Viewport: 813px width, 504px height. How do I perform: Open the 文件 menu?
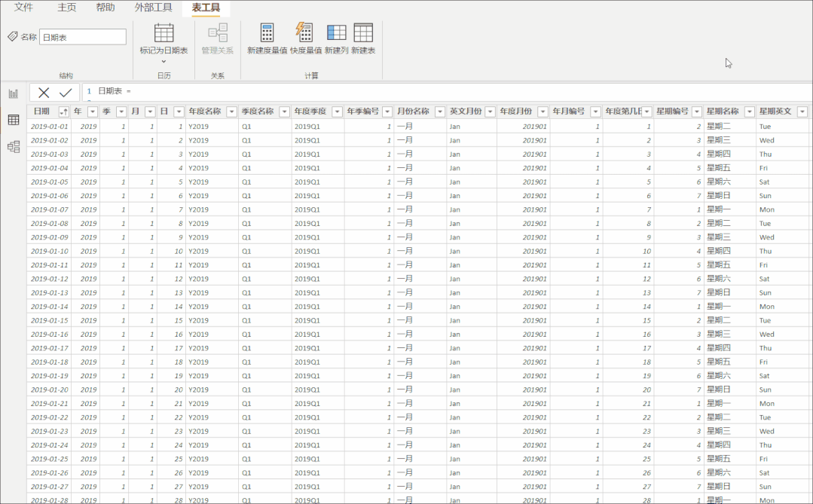tap(23, 8)
